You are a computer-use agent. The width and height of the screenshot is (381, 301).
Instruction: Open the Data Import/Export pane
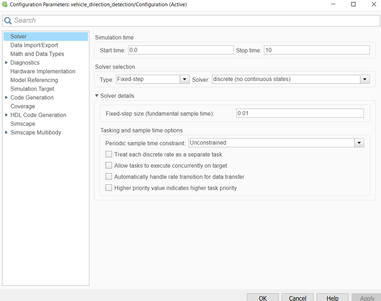34,45
